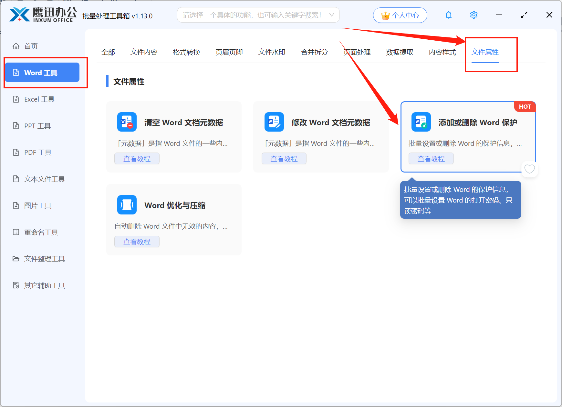This screenshot has width=562, height=407.
Task: Click the 清空 Word 文档元数据 icon
Action: click(x=127, y=122)
